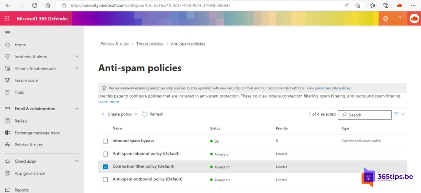Click the Learn more link
The height and width of the screenshot is (193, 421).
pyautogui.click(x=109, y=102)
